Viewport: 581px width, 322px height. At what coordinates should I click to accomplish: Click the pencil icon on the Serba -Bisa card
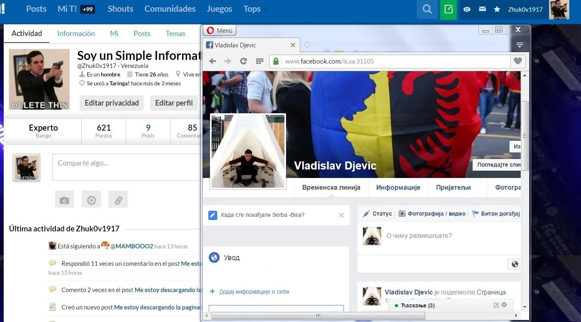pyautogui.click(x=213, y=215)
